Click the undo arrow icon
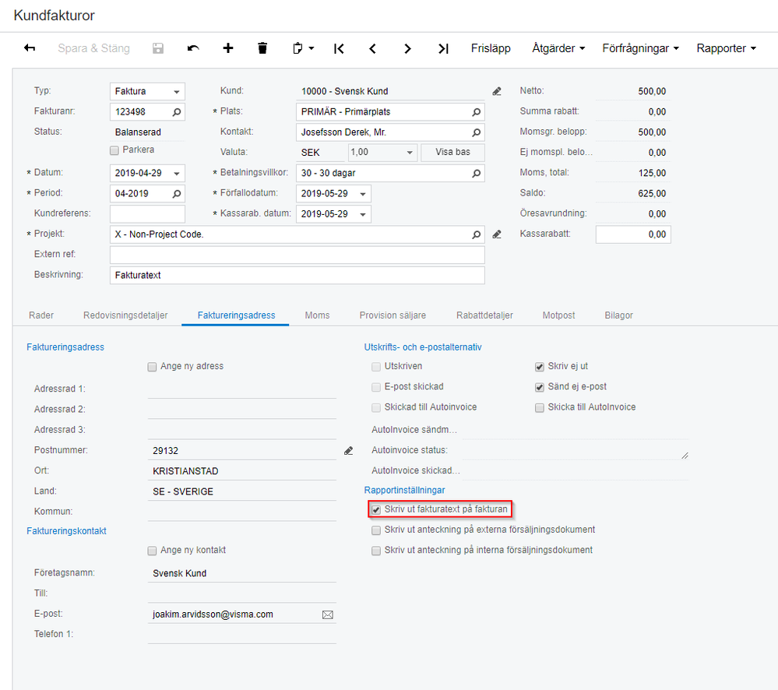The image size is (778, 690). (193, 48)
